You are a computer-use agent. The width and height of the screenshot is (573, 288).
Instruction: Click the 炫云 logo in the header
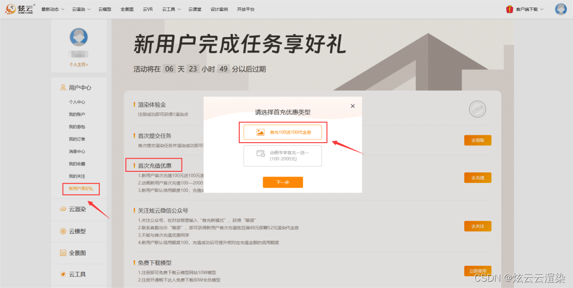coord(21,9)
